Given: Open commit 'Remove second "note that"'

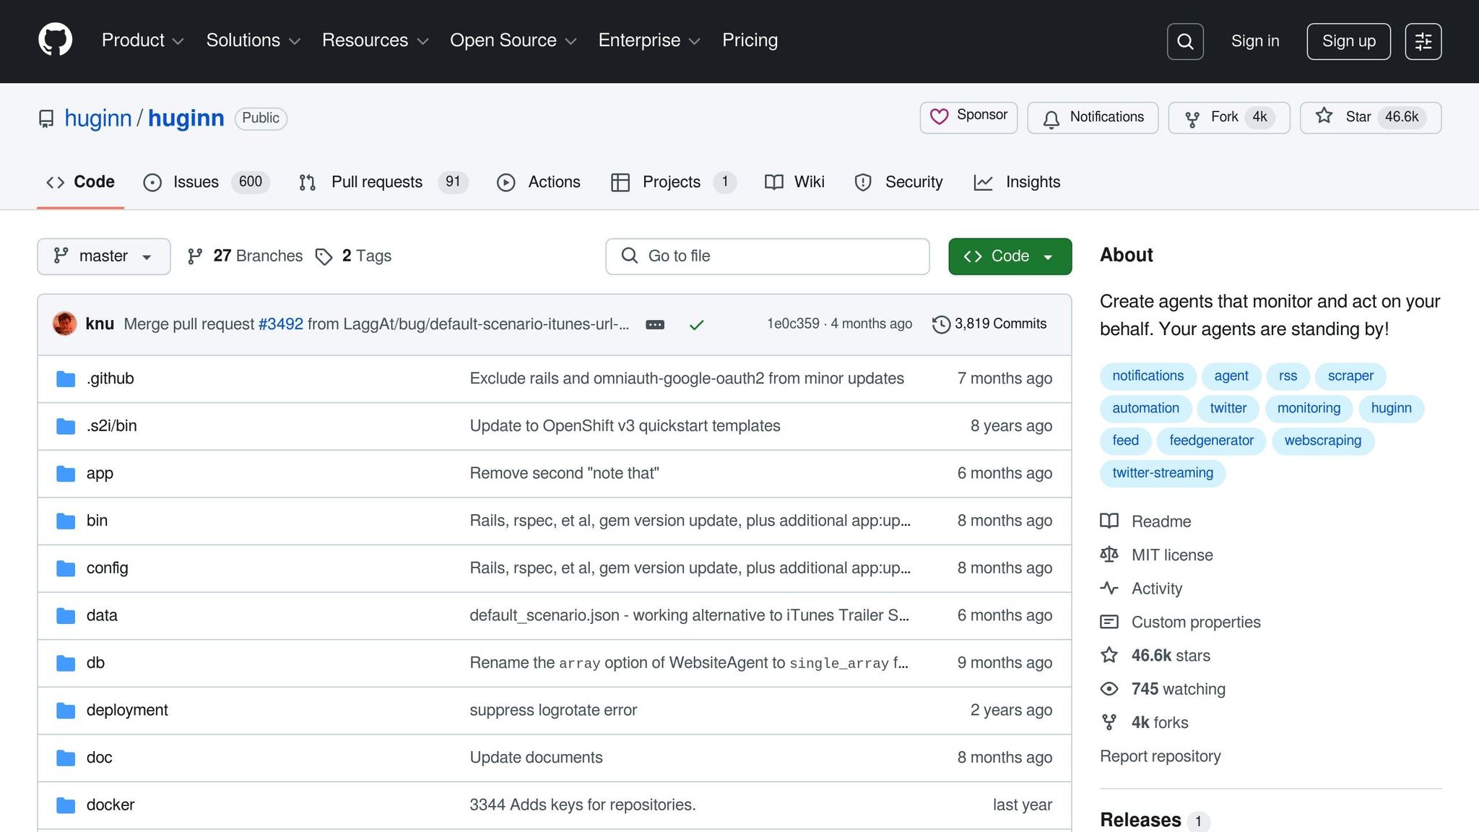Looking at the screenshot, I should [564, 474].
